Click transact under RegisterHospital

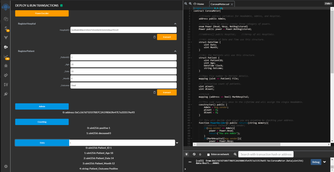coord(167,37)
